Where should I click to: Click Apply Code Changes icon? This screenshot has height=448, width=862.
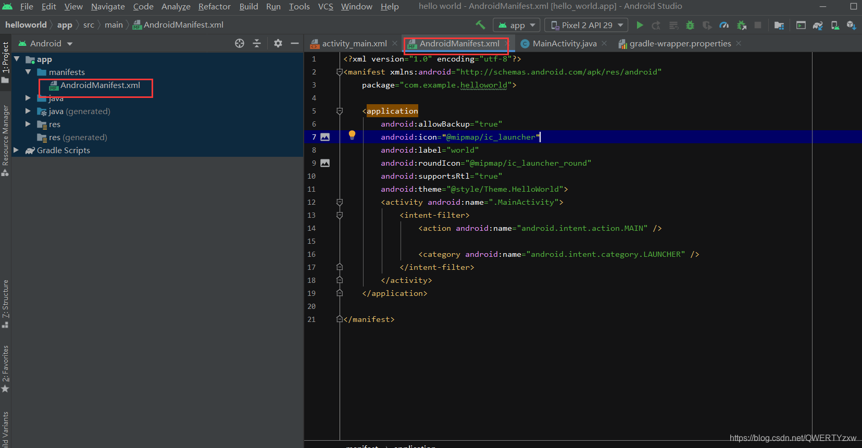(x=673, y=25)
